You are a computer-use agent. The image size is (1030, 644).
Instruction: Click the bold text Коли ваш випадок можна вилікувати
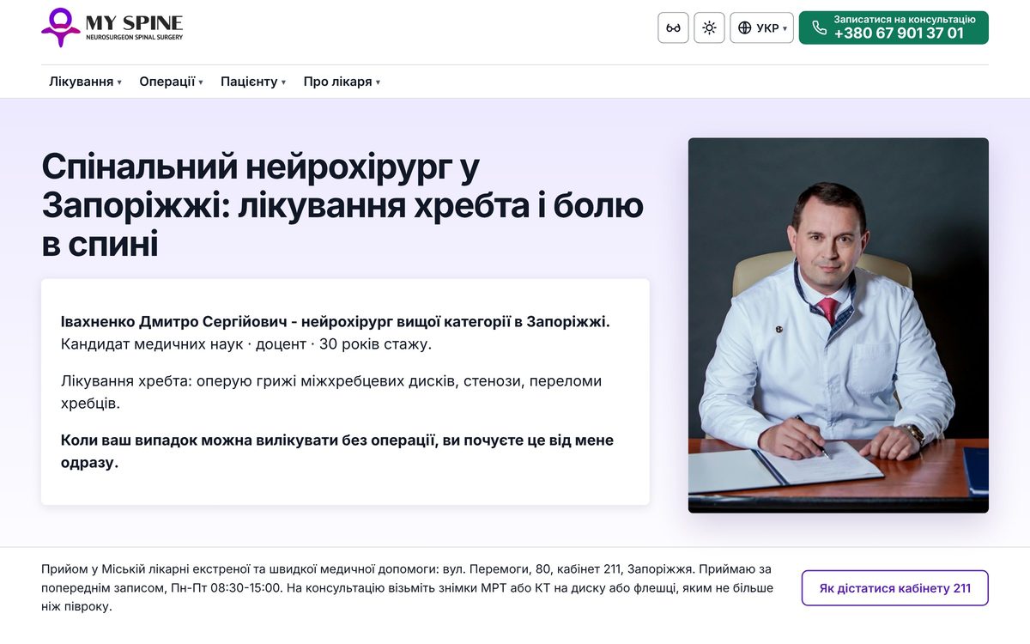tap(337, 451)
